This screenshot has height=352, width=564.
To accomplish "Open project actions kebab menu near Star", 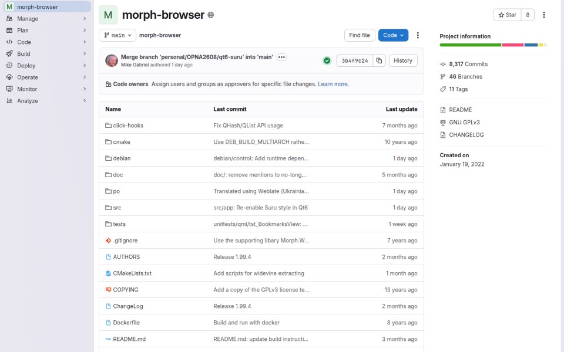I will (x=544, y=15).
